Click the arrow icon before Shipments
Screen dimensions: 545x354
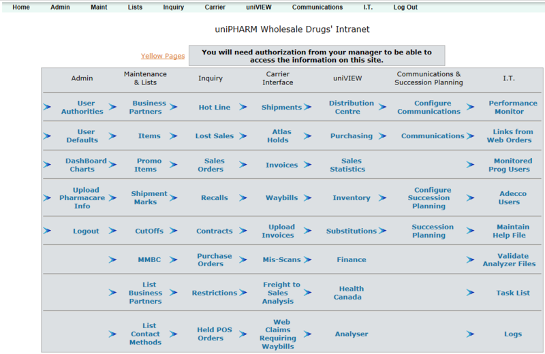243,107
